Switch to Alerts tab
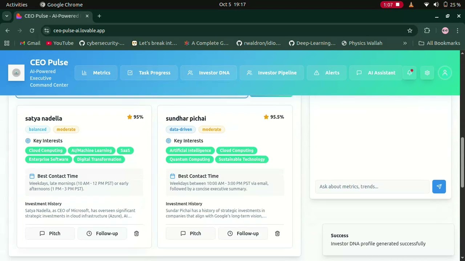Image resolution: width=465 pixels, height=261 pixels. coord(327,73)
